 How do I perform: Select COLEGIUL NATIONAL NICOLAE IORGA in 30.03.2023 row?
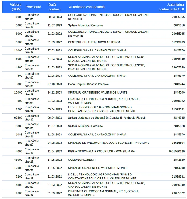click(108, 17)
